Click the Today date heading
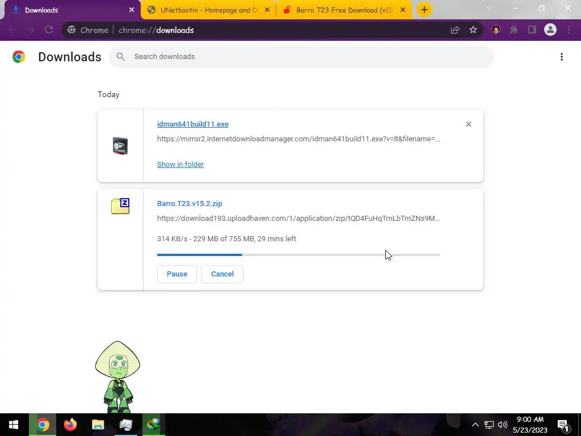 click(108, 94)
